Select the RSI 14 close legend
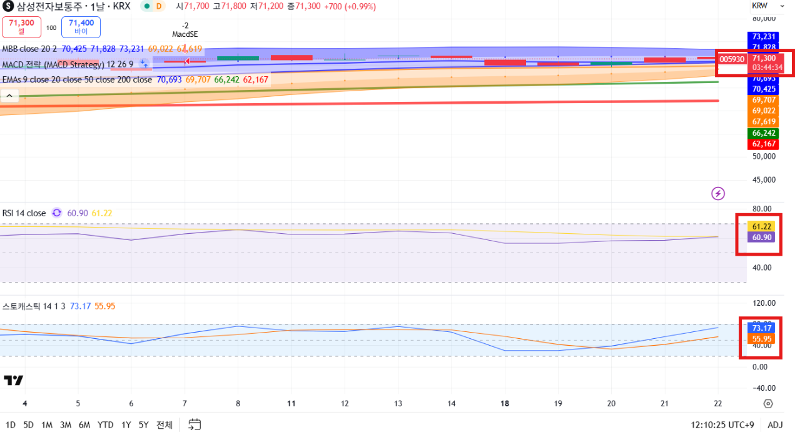Image resolution: width=795 pixels, height=432 pixels. point(24,213)
